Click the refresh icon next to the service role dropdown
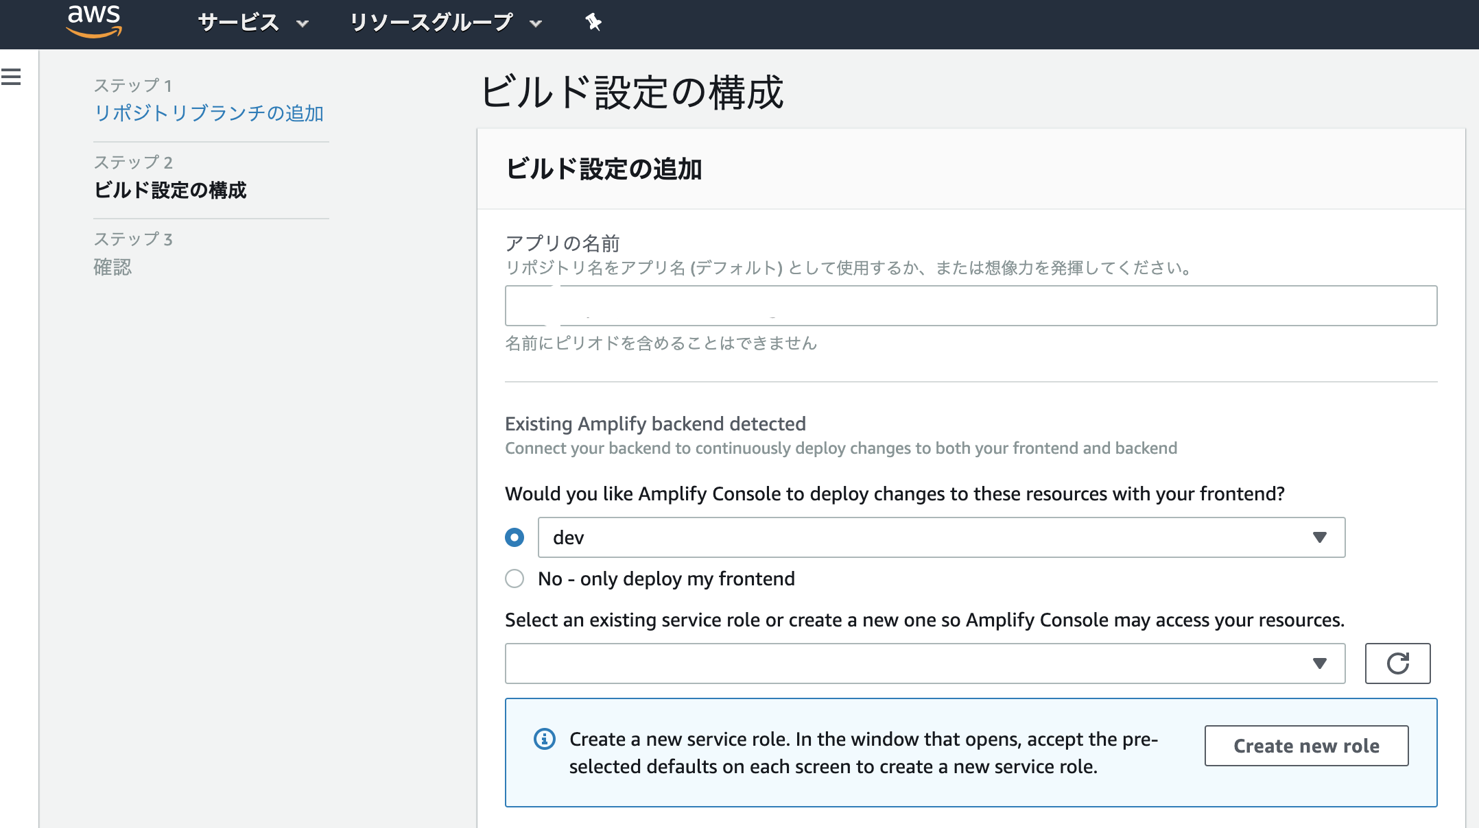 click(x=1398, y=663)
